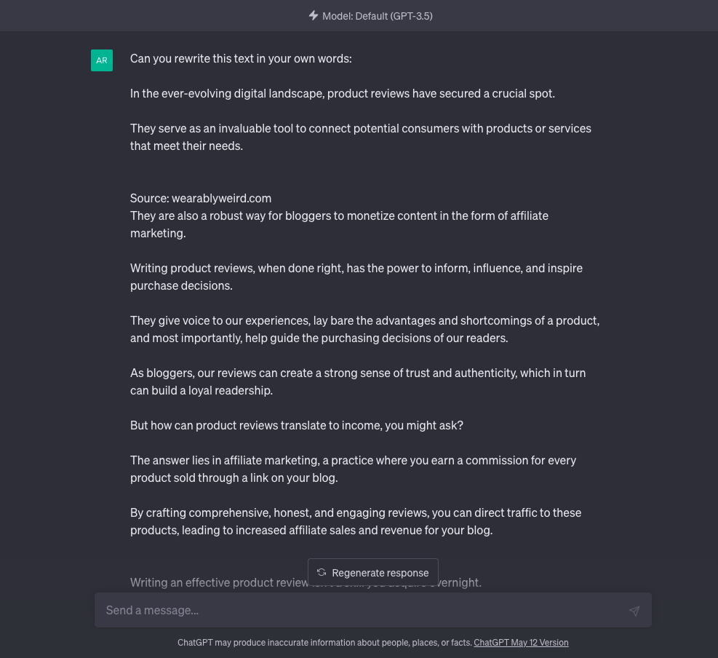Click the 'The answer lies in affiliate marketing' paragraph
Screen dimensions: 718x658
tap(353, 469)
